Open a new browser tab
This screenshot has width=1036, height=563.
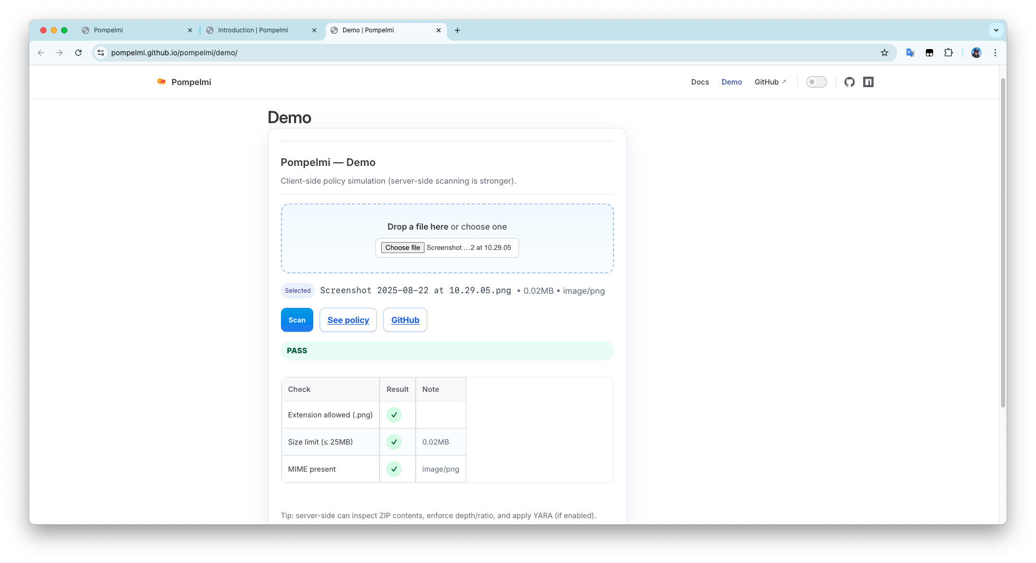pyautogui.click(x=457, y=30)
